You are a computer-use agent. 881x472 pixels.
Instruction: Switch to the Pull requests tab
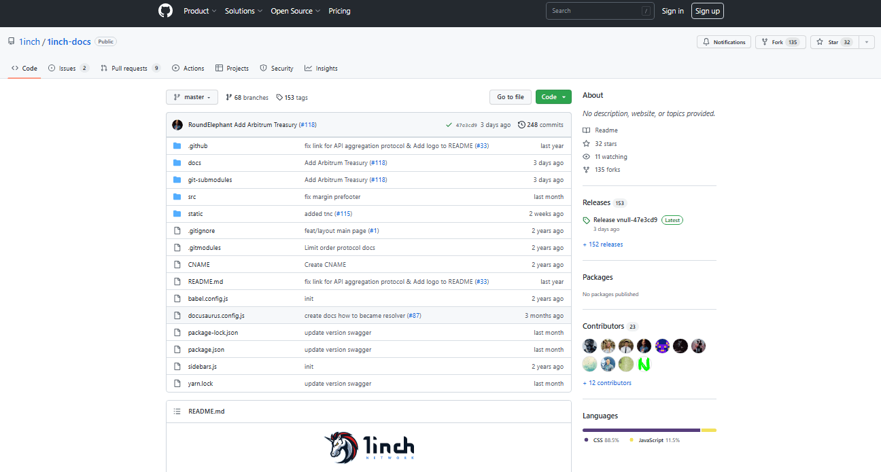tap(131, 69)
